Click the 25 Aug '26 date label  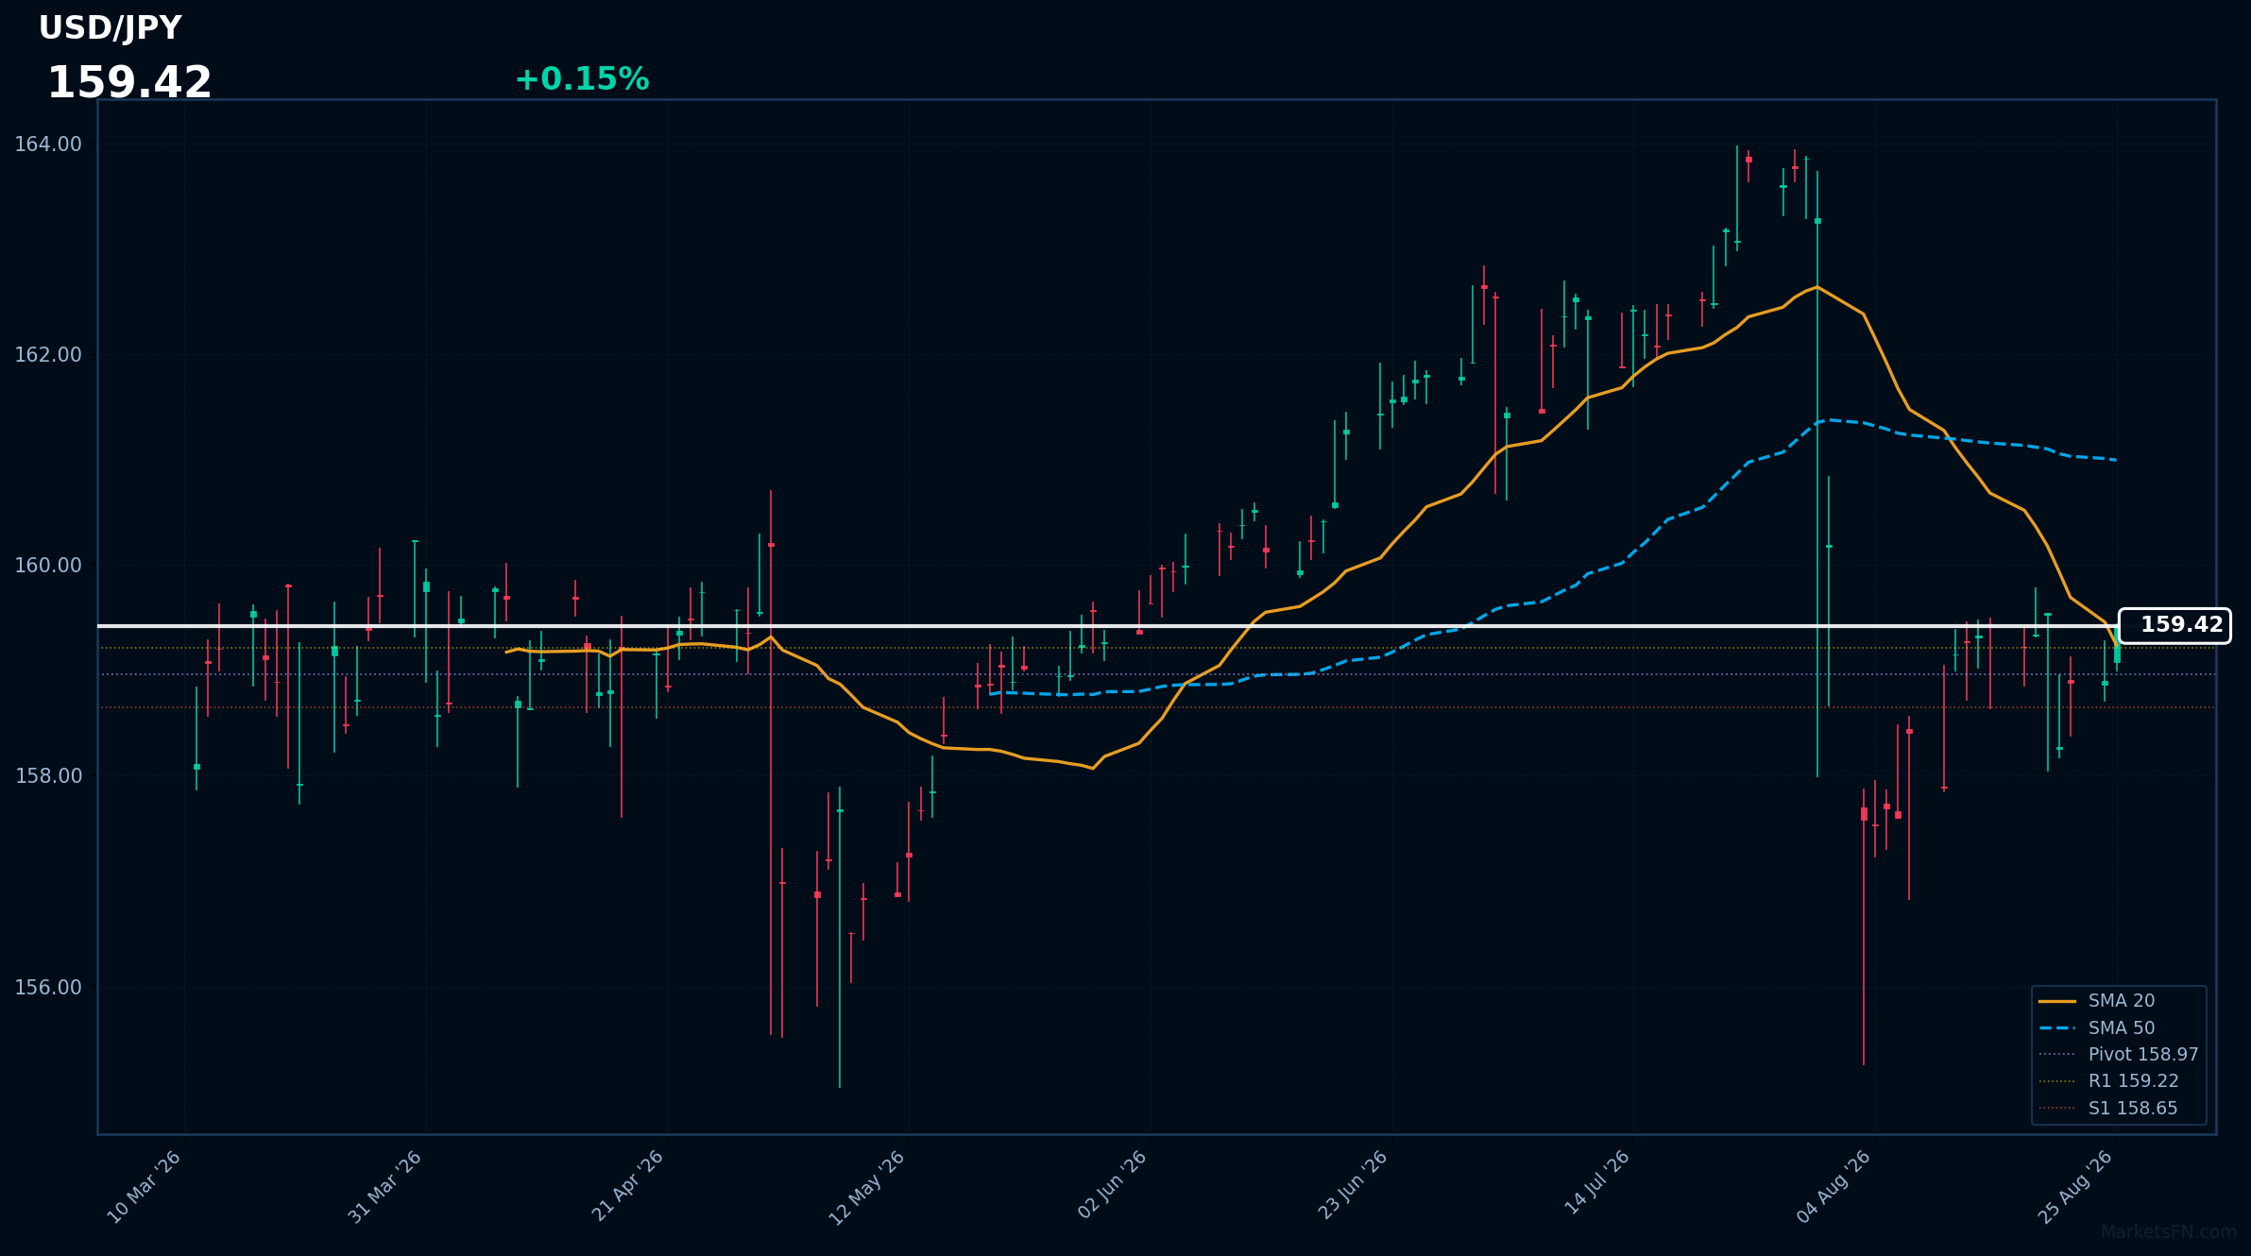[x=2075, y=1187]
